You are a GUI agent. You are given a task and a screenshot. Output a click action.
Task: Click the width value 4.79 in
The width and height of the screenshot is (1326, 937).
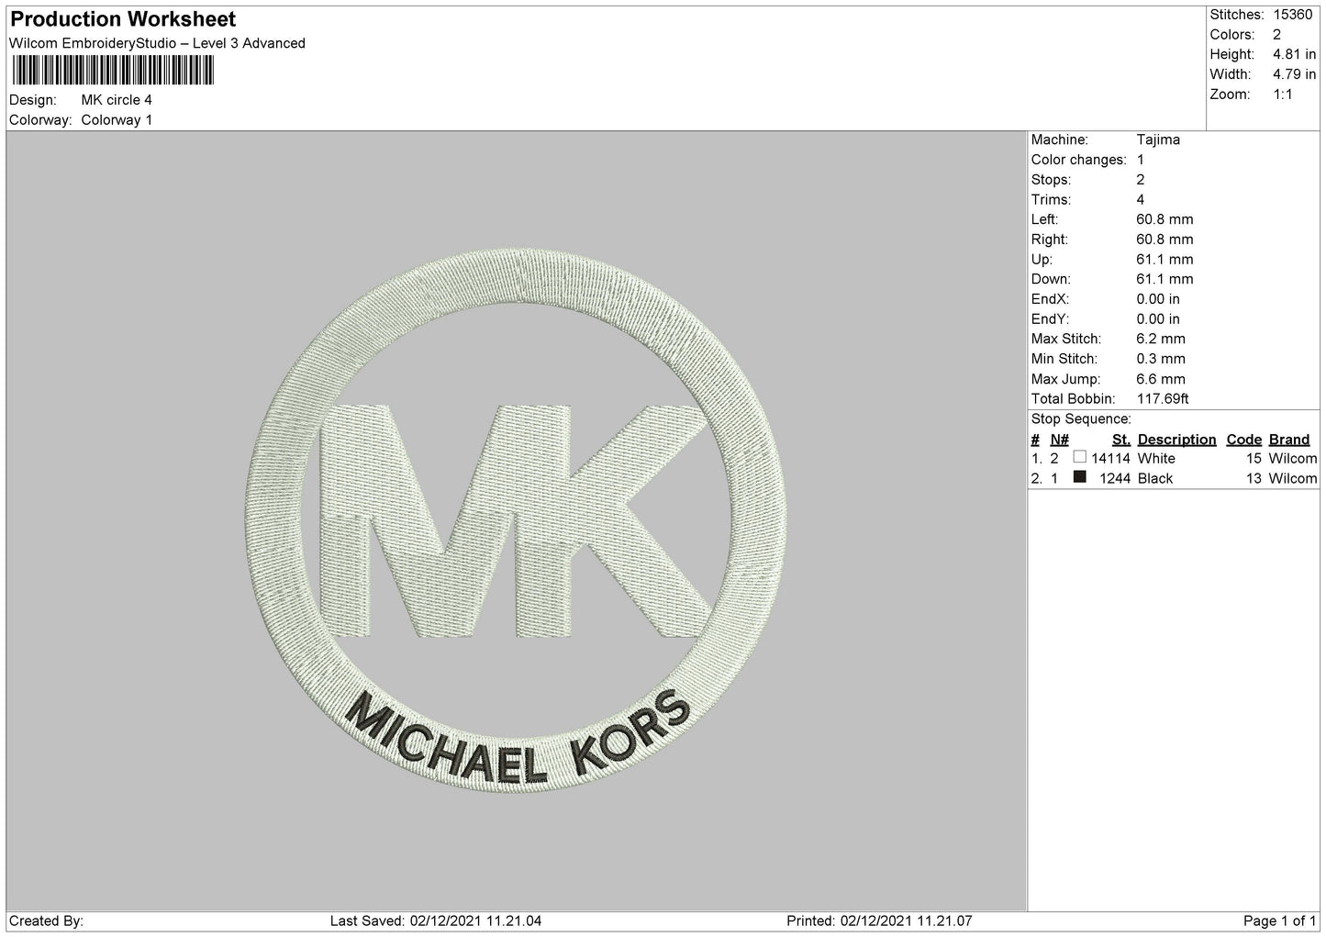(1294, 74)
